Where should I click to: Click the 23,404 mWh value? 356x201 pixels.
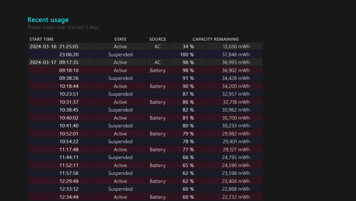click(x=236, y=181)
